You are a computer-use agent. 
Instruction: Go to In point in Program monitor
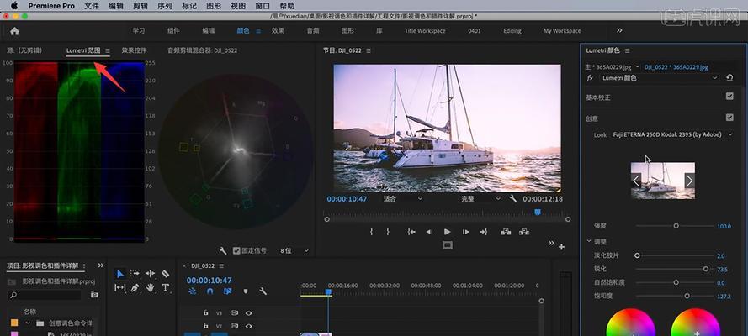click(411, 232)
